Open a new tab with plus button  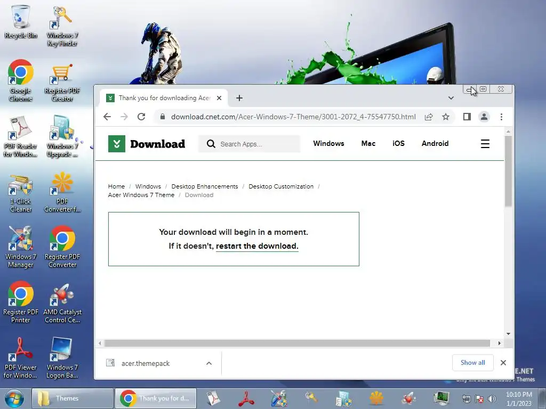[x=239, y=98]
